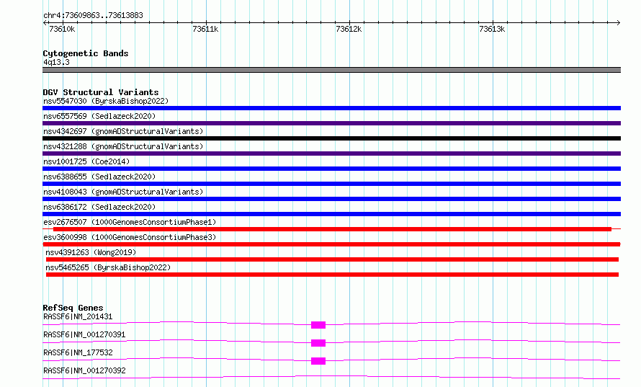Click the 73611k ruler tick label
This screenshot has height=387, width=641.
pyautogui.click(x=205, y=29)
